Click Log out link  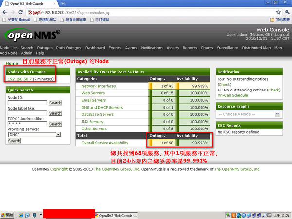pyautogui.click(x=282, y=35)
